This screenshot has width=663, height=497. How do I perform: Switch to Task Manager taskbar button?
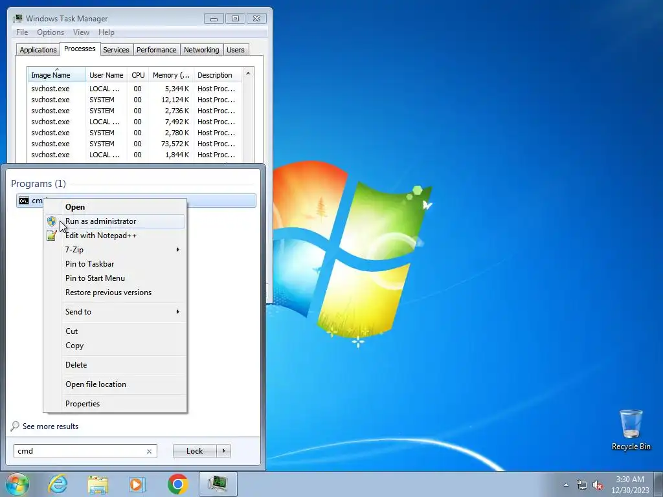(x=218, y=484)
